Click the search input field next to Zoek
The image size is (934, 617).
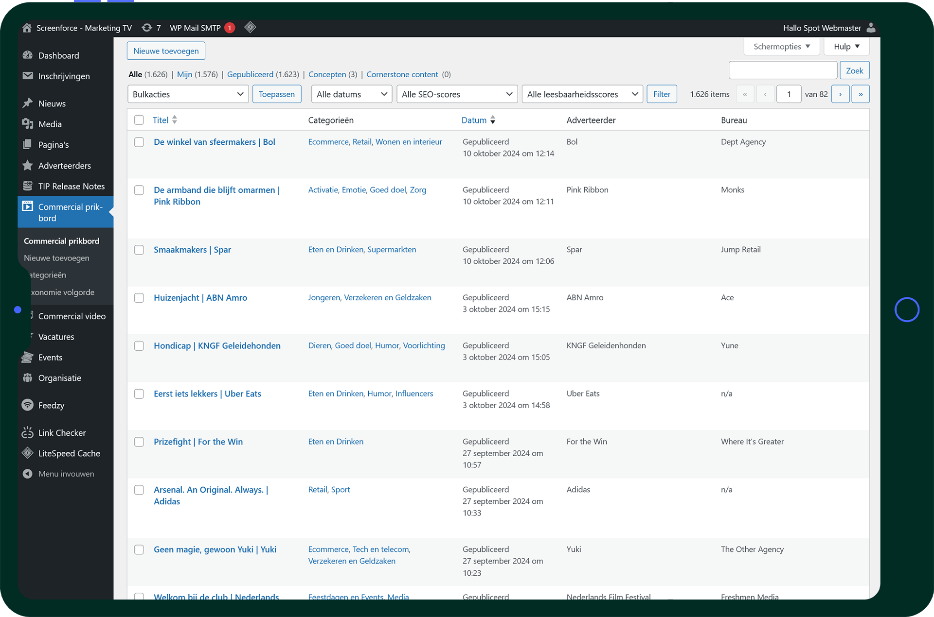782,70
